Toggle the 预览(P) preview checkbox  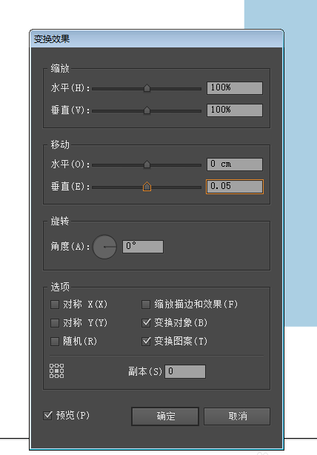pos(47,415)
